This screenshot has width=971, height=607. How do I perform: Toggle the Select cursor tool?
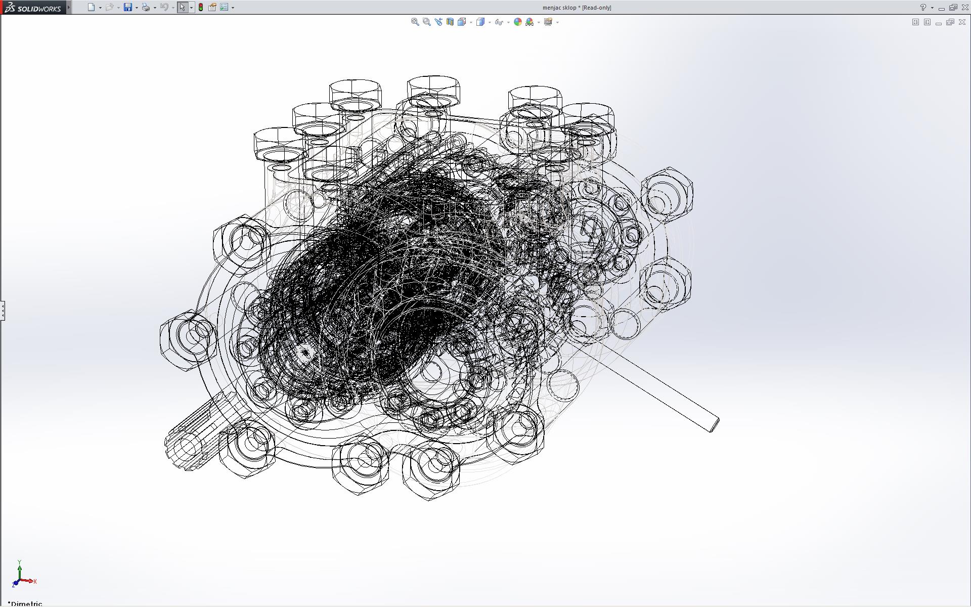[x=182, y=7]
